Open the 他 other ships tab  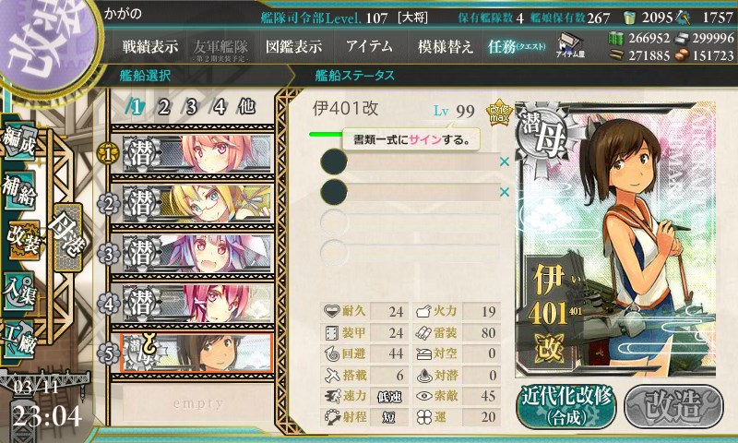[246, 107]
